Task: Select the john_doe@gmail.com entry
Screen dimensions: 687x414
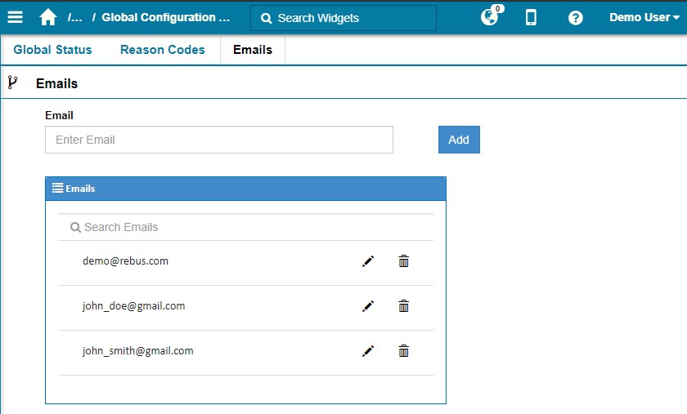Action: [x=133, y=306]
